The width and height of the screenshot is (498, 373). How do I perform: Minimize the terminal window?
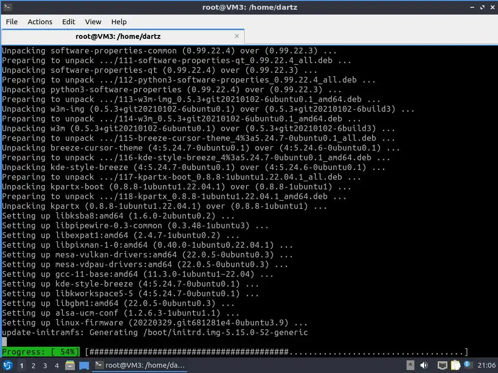click(472, 7)
